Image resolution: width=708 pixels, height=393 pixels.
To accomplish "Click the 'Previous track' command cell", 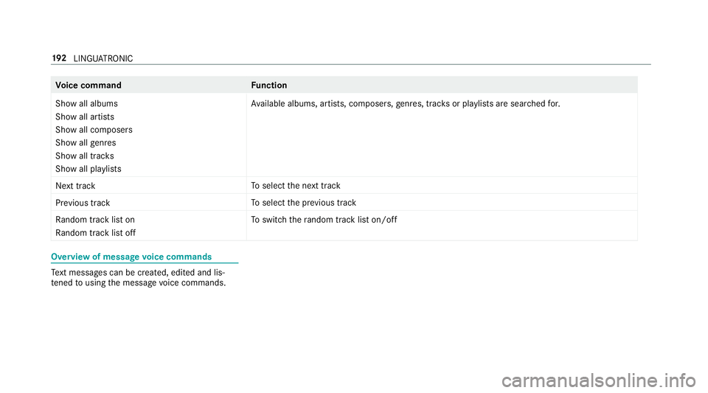I will tap(83, 203).
